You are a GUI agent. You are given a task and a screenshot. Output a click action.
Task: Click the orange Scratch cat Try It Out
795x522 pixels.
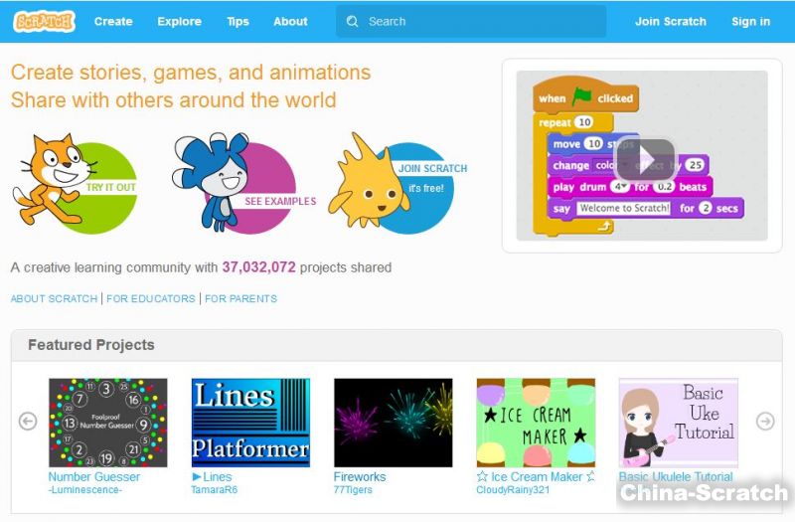tap(76, 183)
